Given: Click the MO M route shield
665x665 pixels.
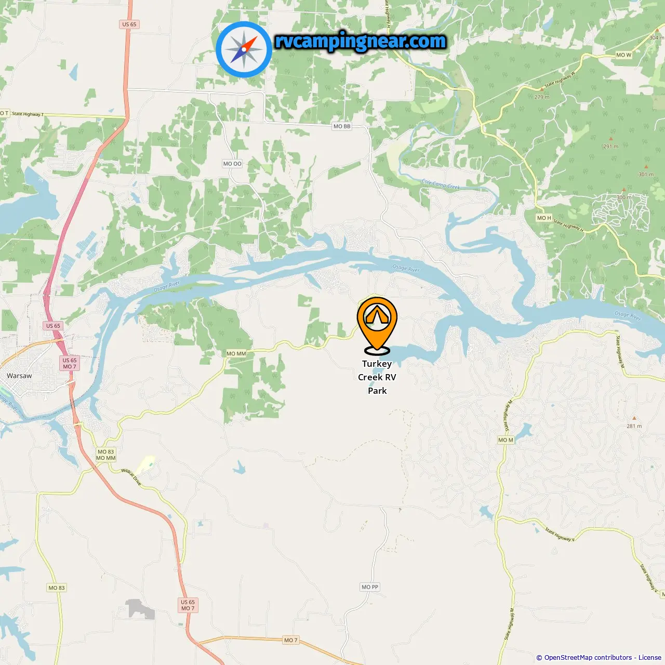Looking at the screenshot, I should tap(506, 440).
